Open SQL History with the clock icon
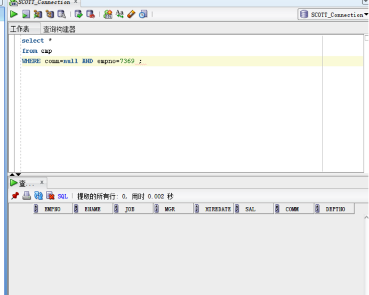The image size is (369, 295). (x=143, y=14)
